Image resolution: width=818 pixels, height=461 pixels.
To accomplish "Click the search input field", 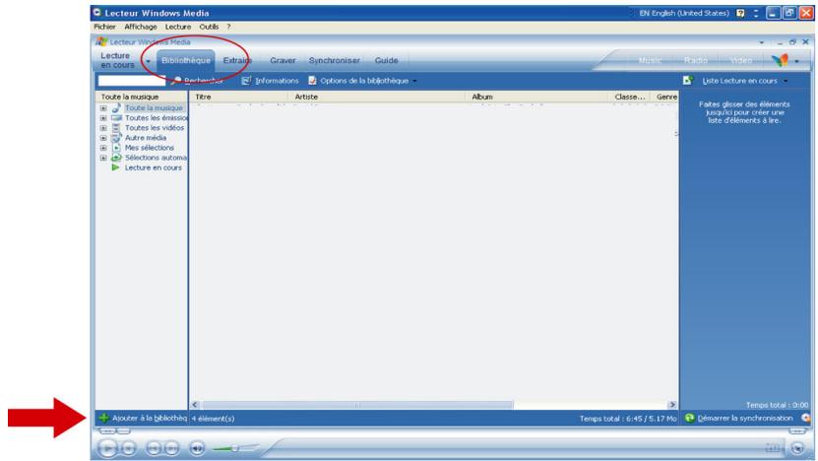I will (132, 81).
